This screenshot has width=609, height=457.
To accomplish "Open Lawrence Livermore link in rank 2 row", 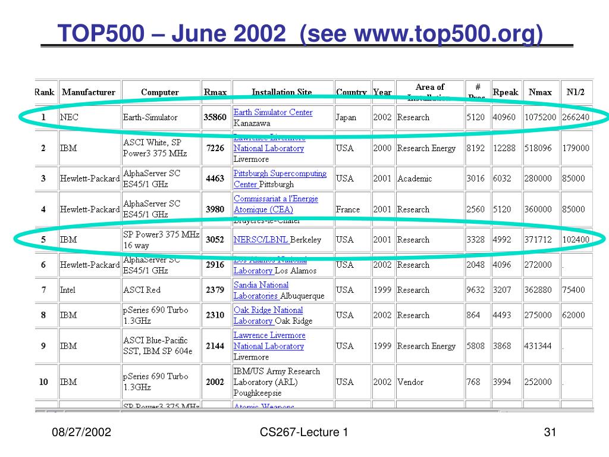I will click(x=269, y=144).
